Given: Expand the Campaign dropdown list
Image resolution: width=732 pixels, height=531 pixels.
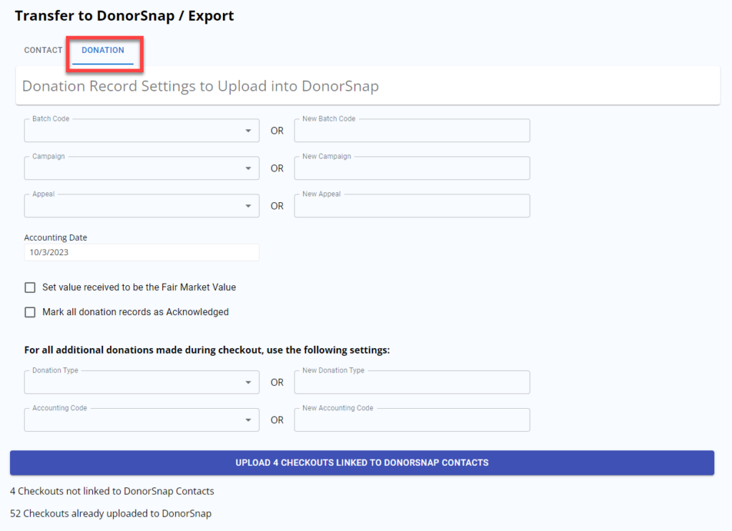Looking at the screenshot, I should point(142,169).
